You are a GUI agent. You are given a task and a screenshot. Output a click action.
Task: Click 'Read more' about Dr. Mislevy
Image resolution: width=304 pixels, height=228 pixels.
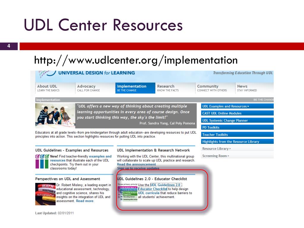pyautogui.click(x=85, y=201)
